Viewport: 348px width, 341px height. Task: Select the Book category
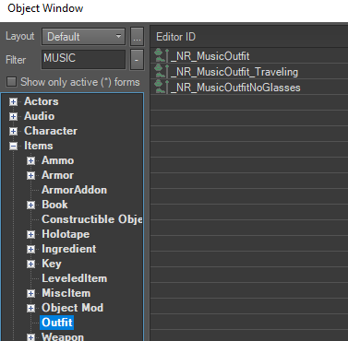coord(54,205)
